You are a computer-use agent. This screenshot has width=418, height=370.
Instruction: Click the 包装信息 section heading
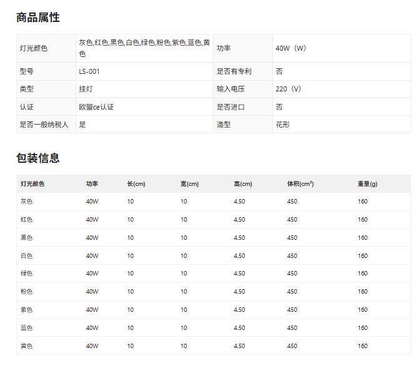tap(38, 158)
